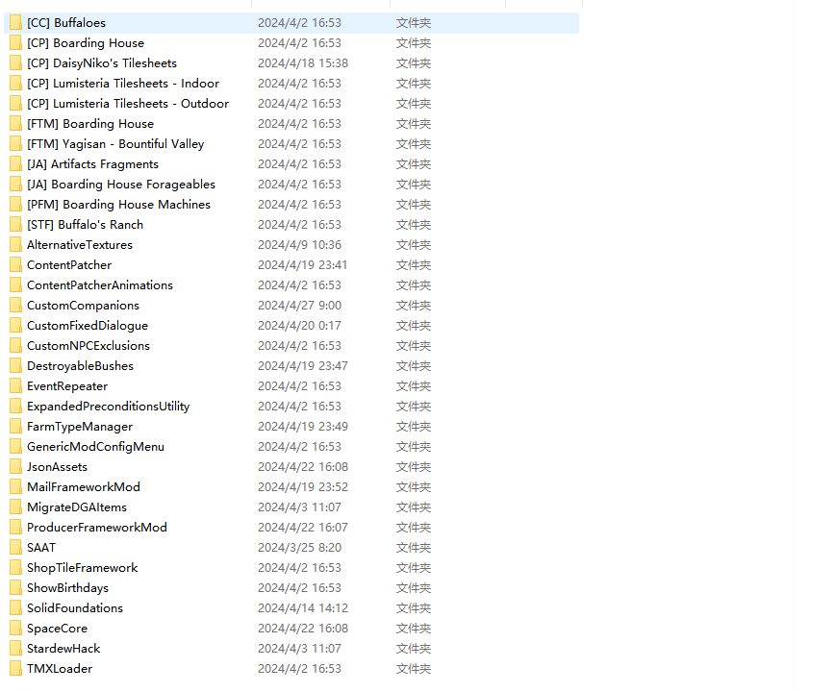This screenshot has height=692, width=834.
Task: Click the [STF] Buffalo's Ranch name
Action: click(x=85, y=225)
